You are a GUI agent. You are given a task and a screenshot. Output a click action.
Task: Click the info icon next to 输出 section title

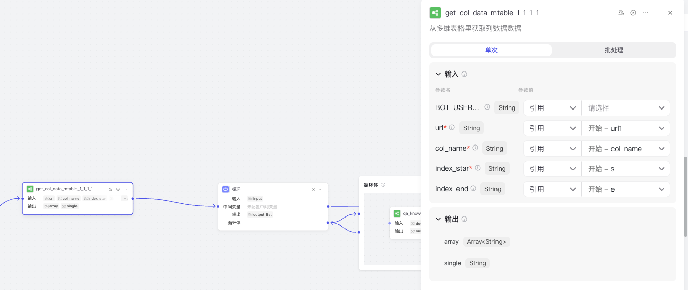464,219
